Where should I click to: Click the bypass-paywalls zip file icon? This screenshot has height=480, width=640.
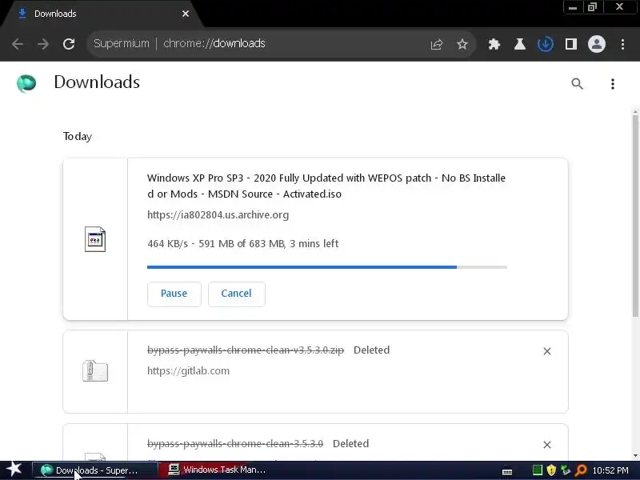click(x=95, y=371)
